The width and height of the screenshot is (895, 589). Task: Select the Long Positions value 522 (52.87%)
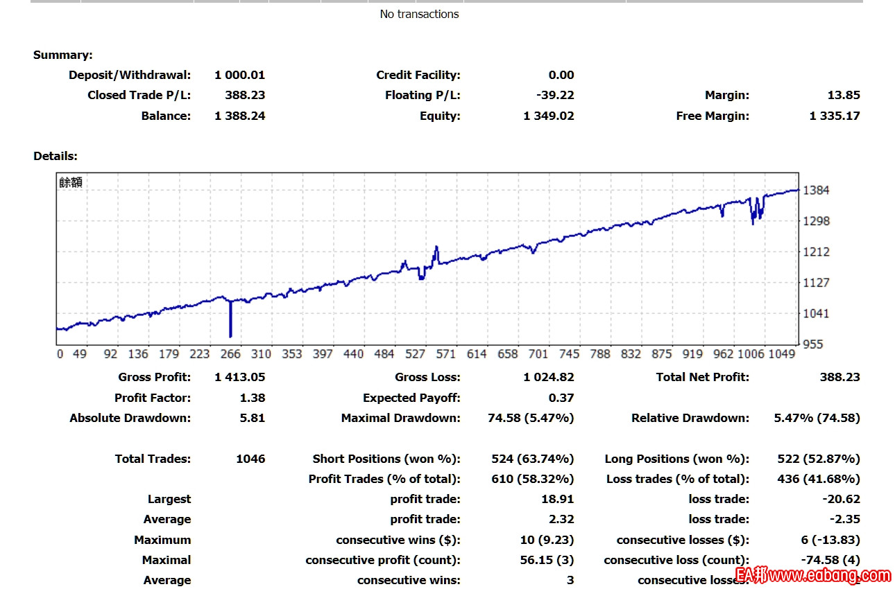(819, 459)
